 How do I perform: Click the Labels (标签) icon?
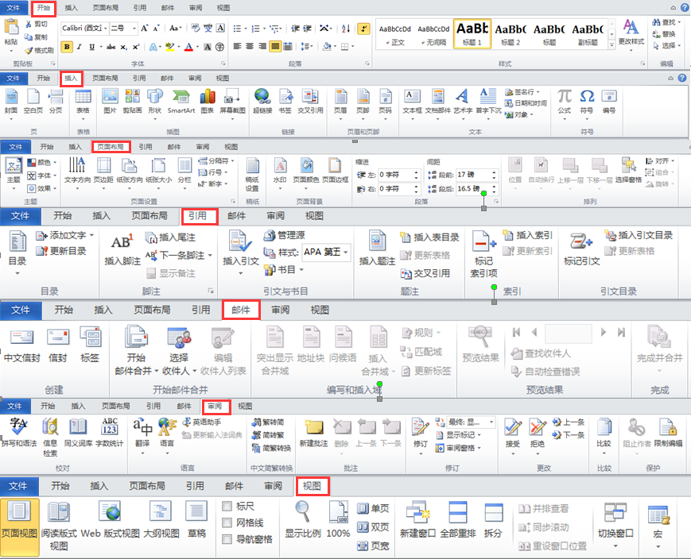91,337
